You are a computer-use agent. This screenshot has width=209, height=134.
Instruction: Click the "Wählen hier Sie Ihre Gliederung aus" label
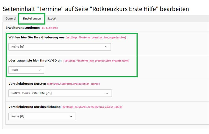tap(36, 37)
